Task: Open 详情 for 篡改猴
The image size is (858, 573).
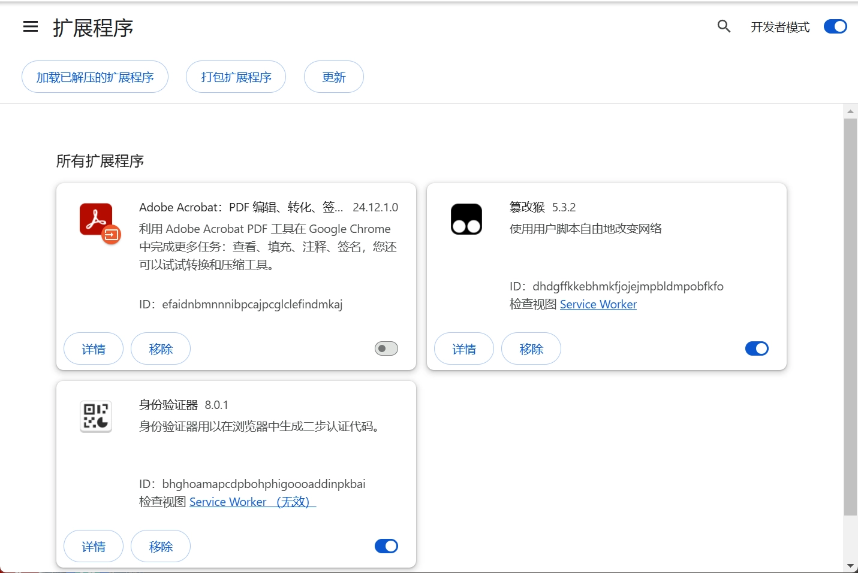Action: pyautogui.click(x=464, y=348)
